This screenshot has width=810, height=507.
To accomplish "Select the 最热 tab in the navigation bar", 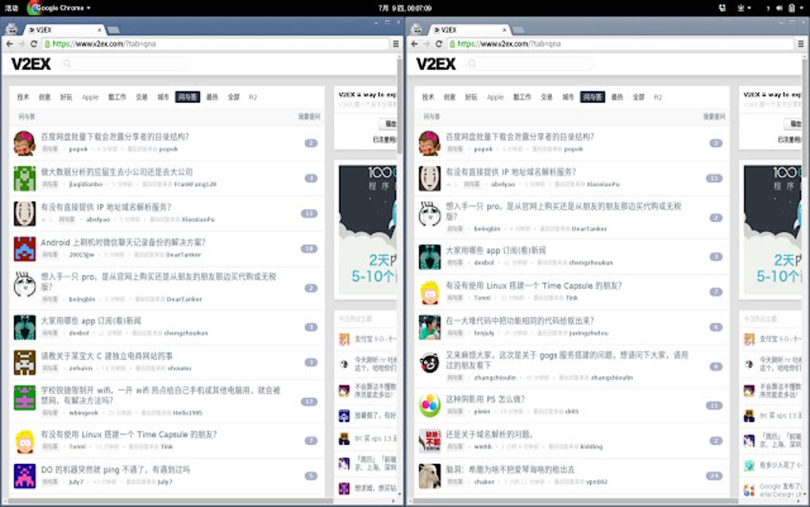I will (x=212, y=97).
